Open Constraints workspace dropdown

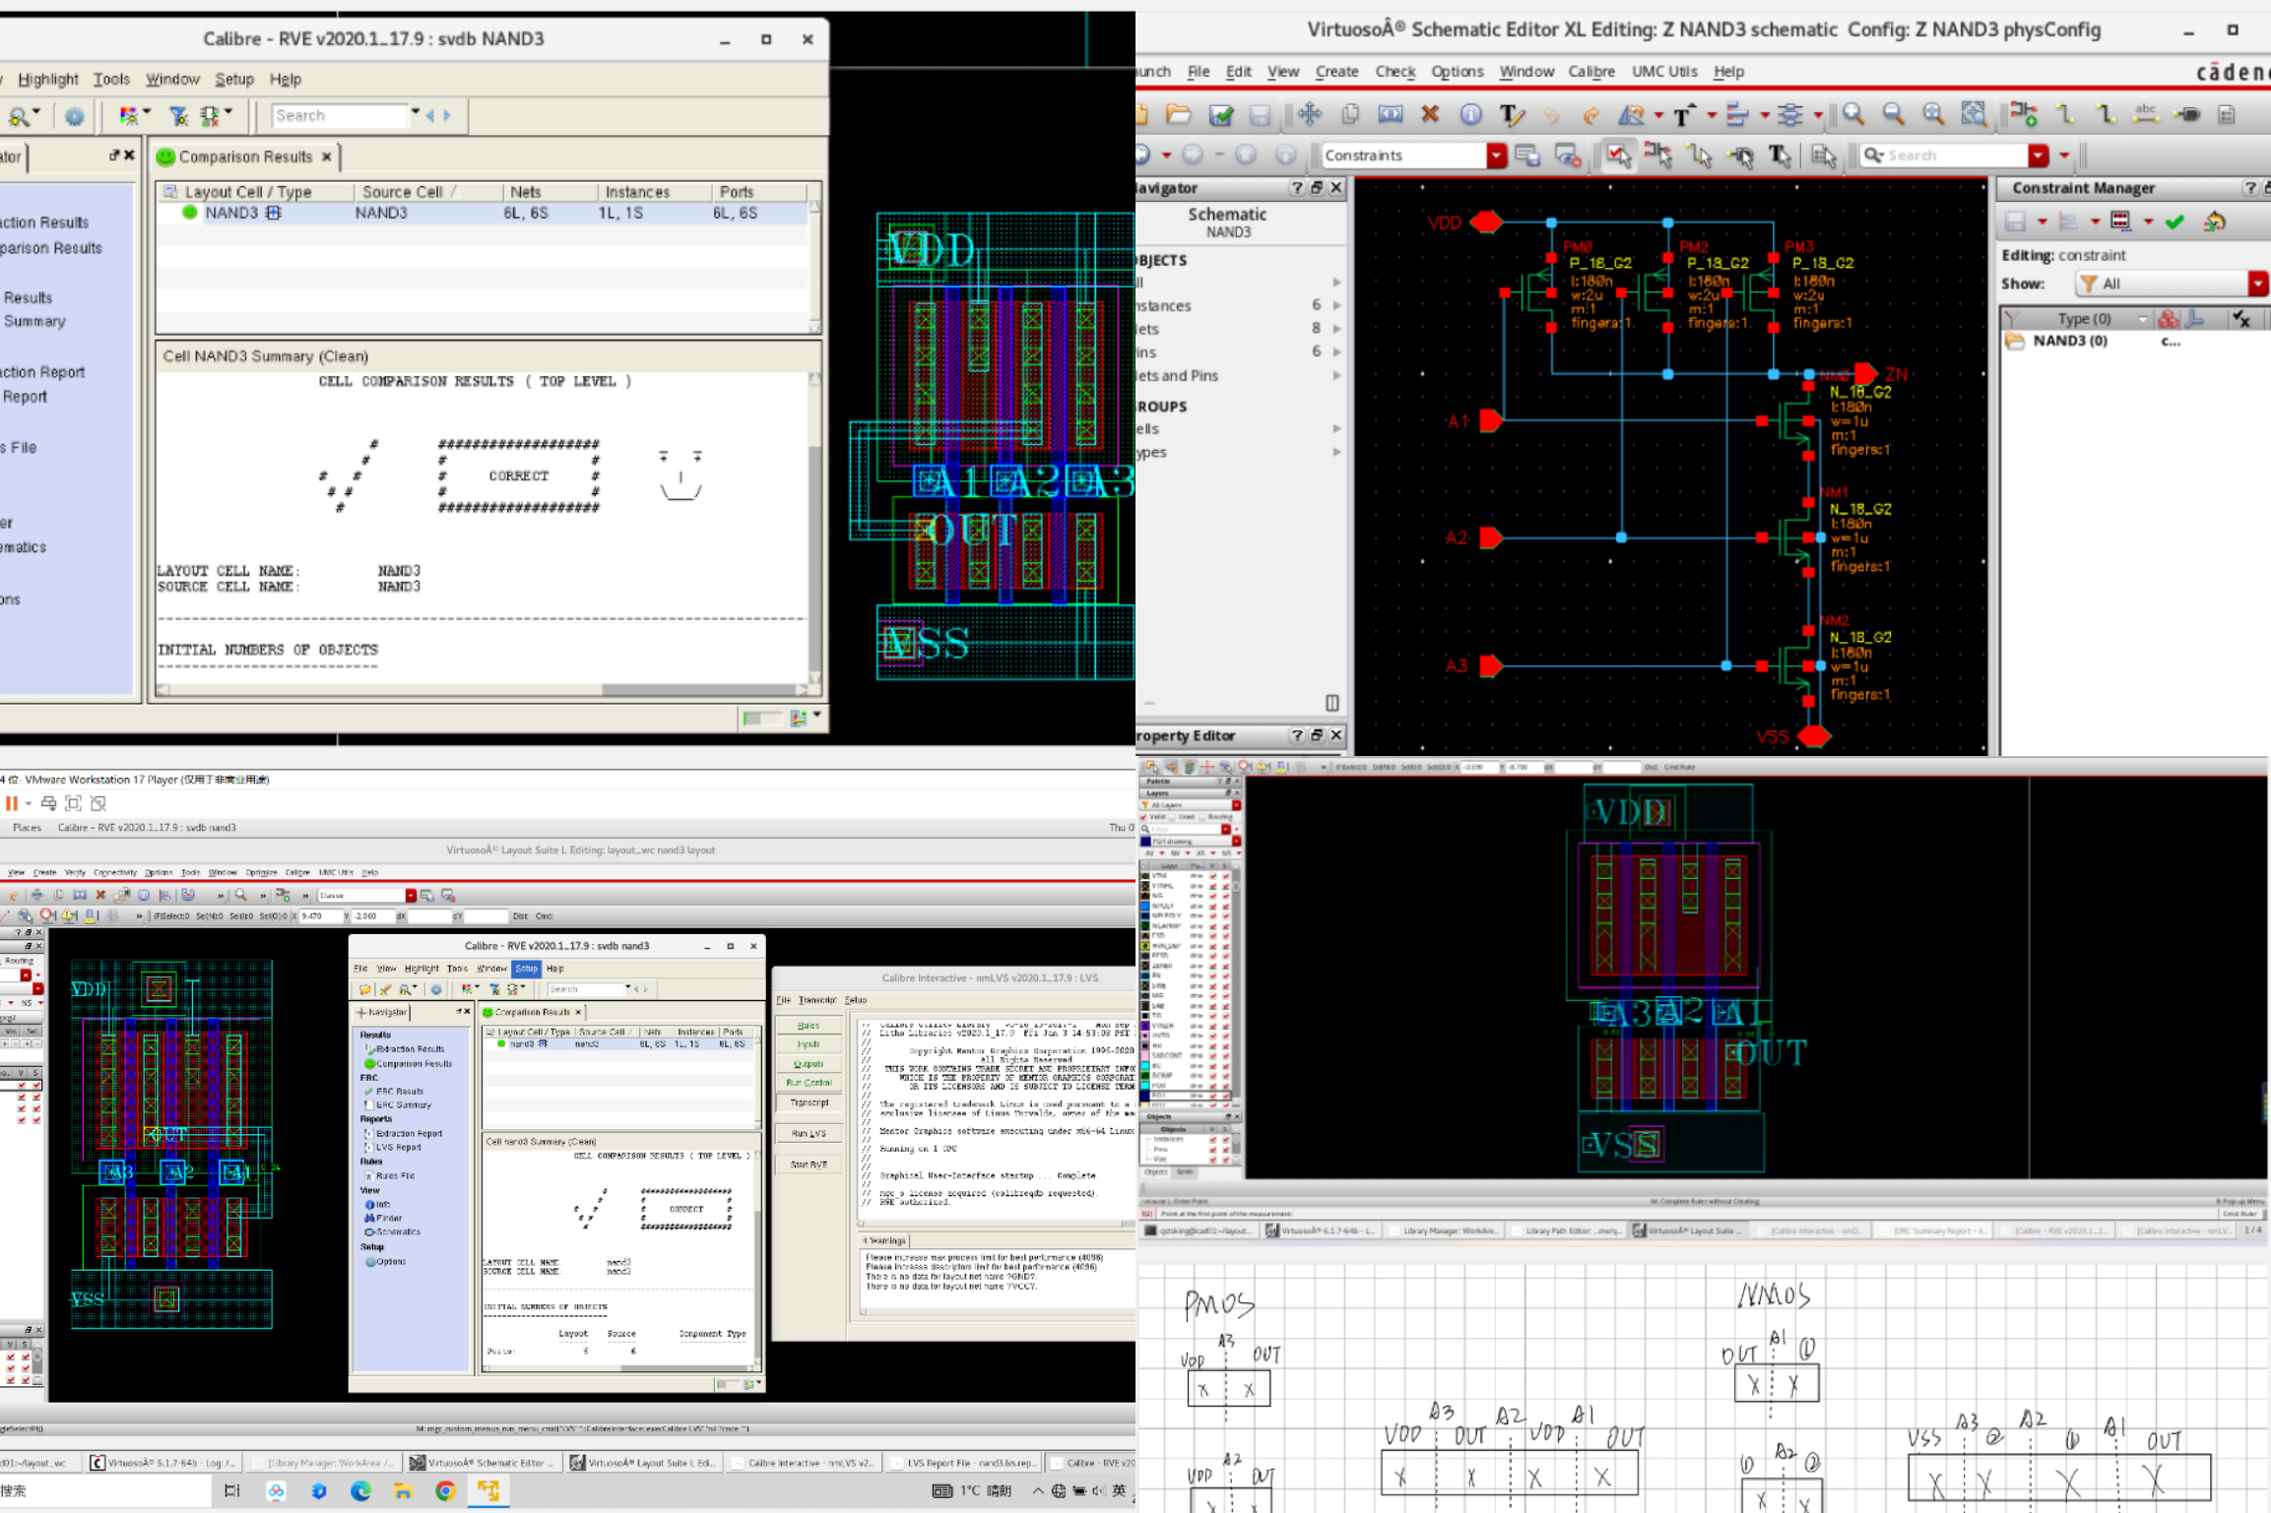pos(1496,156)
